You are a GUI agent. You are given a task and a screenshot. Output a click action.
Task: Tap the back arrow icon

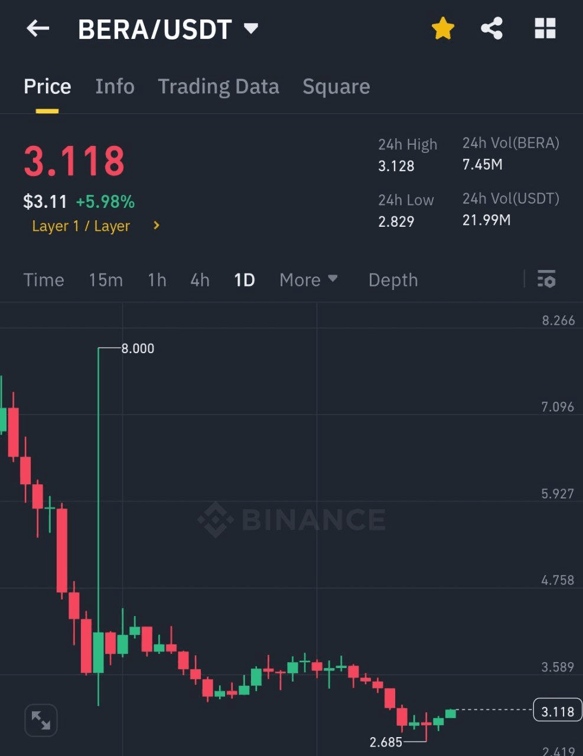click(38, 28)
